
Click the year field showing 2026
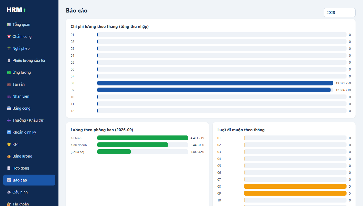pyautogui.click(x=339, y=13)
